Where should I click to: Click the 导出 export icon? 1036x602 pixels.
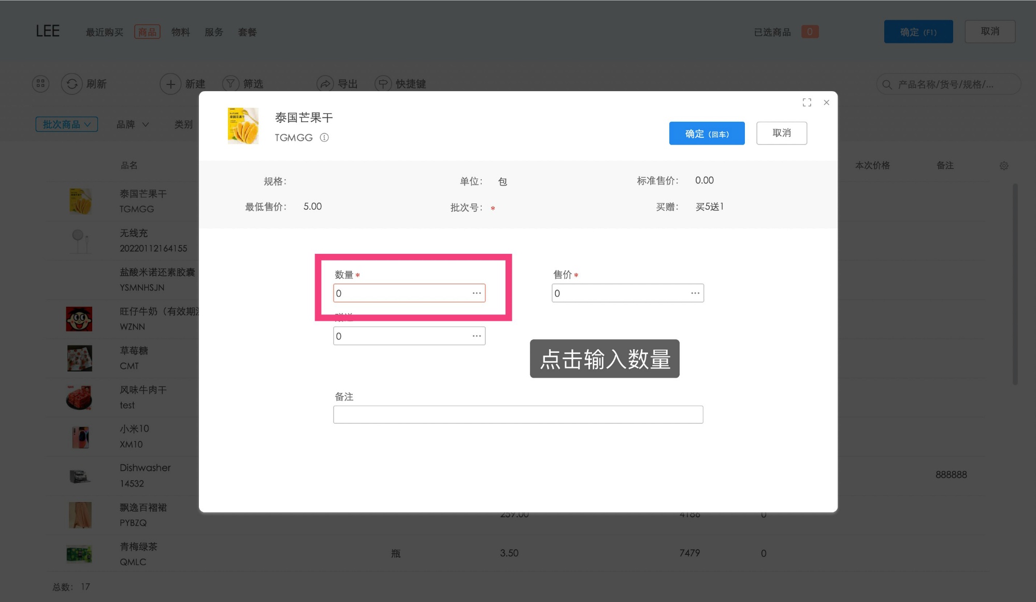(326, 83)
